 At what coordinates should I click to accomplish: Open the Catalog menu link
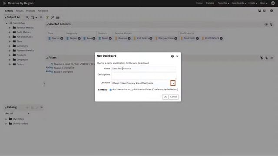pyautogui.click(x=210, y=3)
